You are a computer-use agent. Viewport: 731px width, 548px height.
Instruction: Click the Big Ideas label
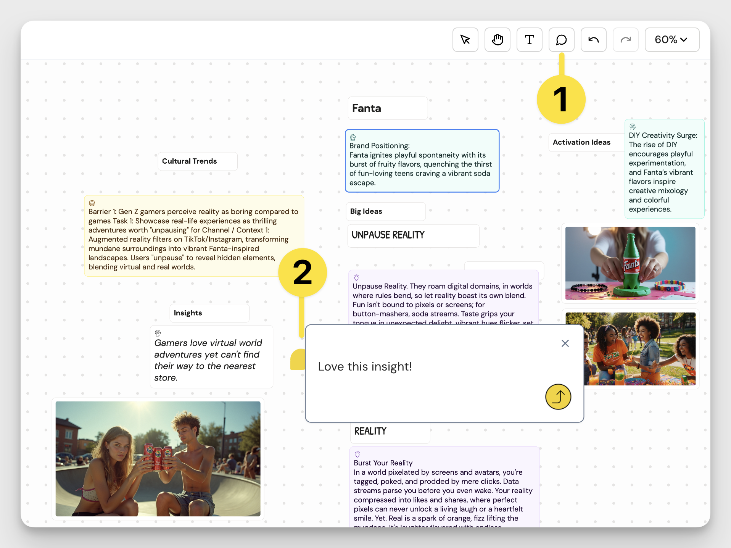click(x=386, y=211)
